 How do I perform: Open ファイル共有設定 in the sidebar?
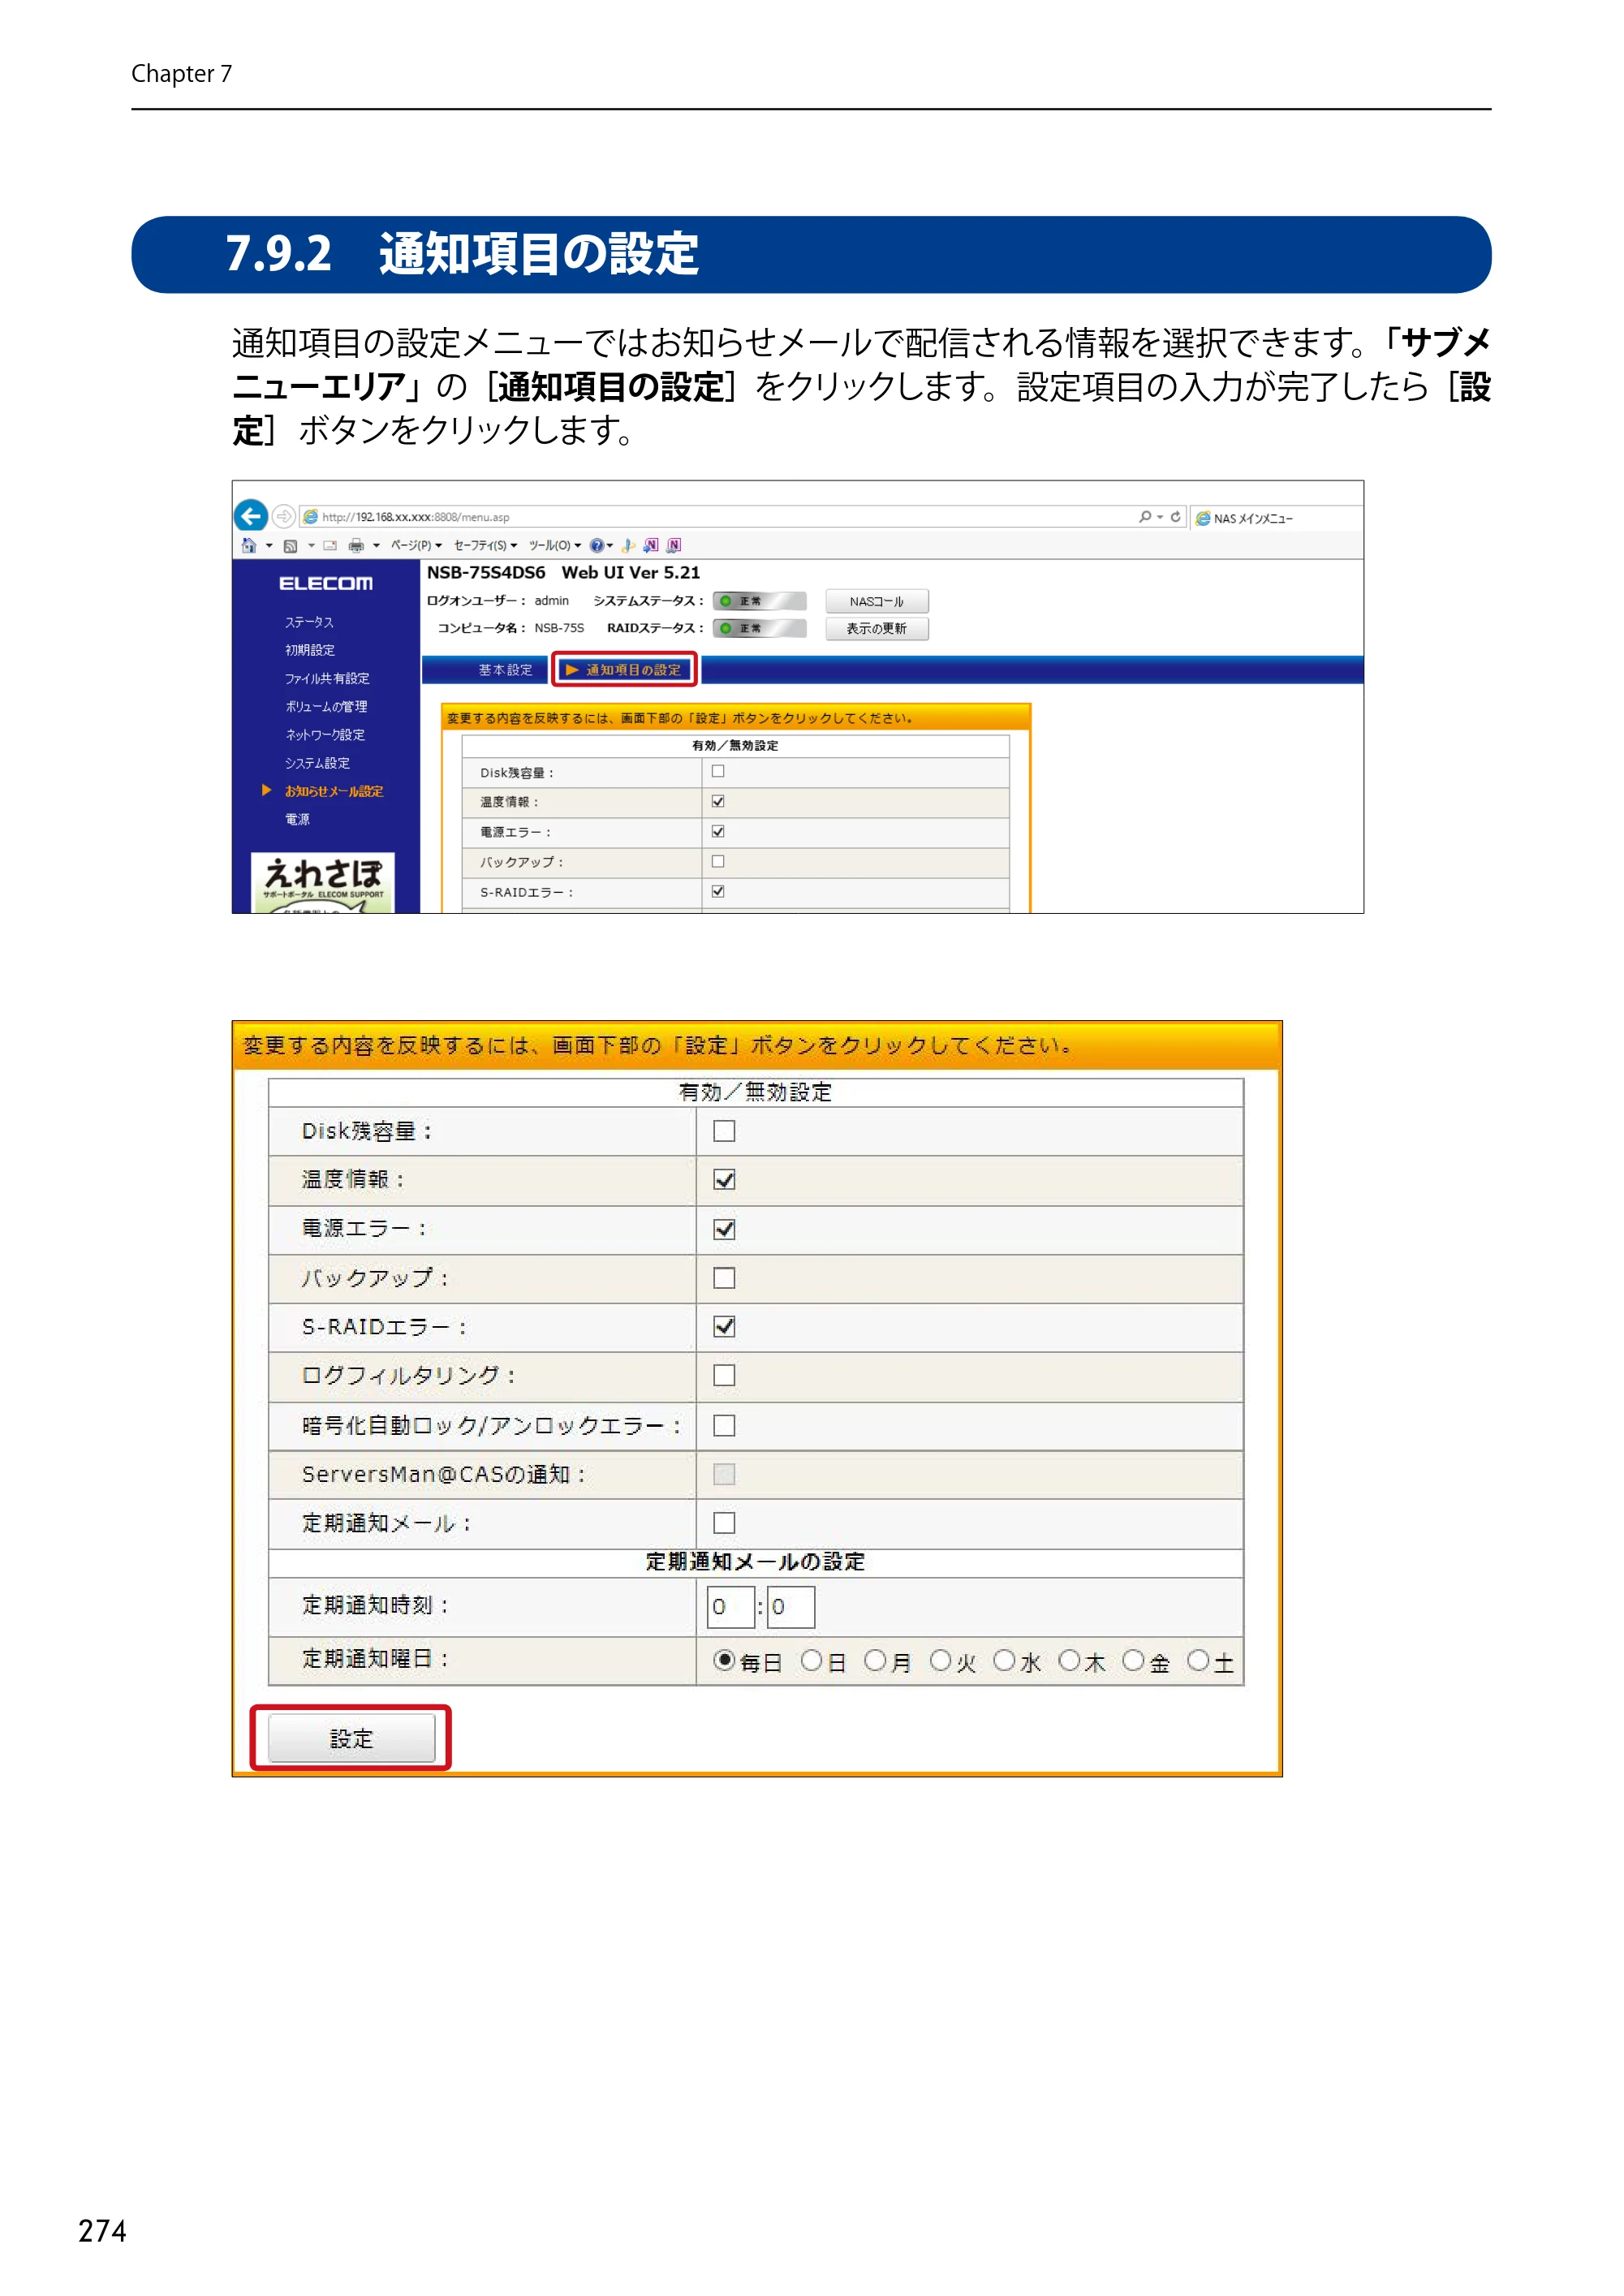click(327, 678)
